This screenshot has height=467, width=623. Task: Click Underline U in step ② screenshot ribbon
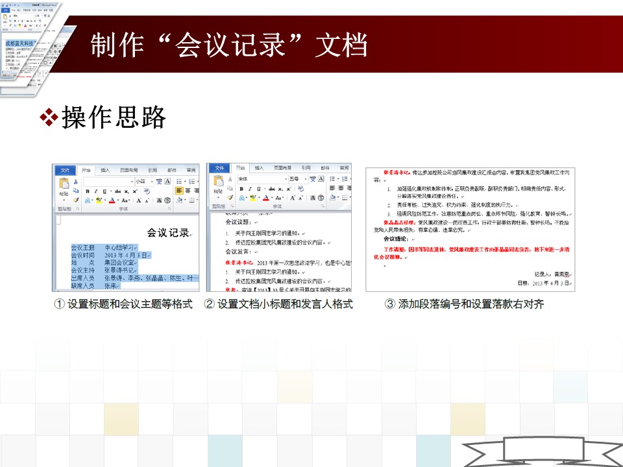pos(259,189)
